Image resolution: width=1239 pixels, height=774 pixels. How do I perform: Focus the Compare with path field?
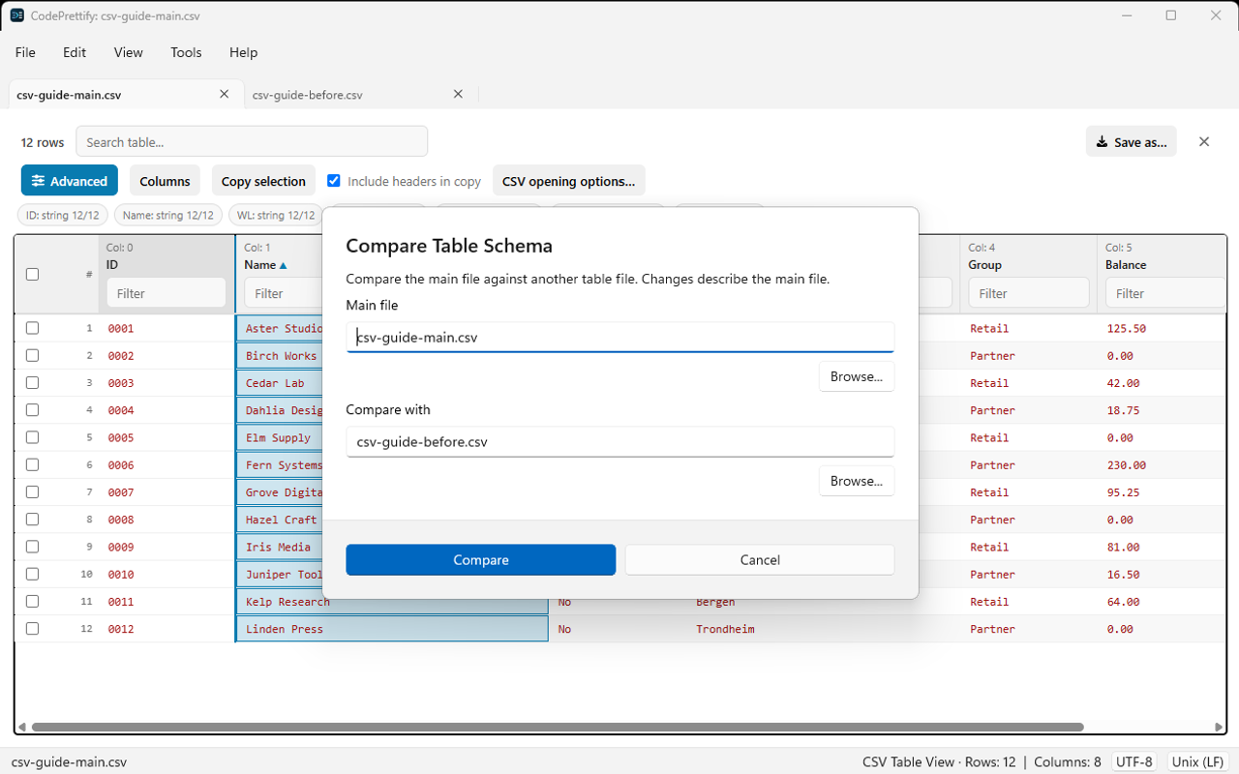click(619, 442)
